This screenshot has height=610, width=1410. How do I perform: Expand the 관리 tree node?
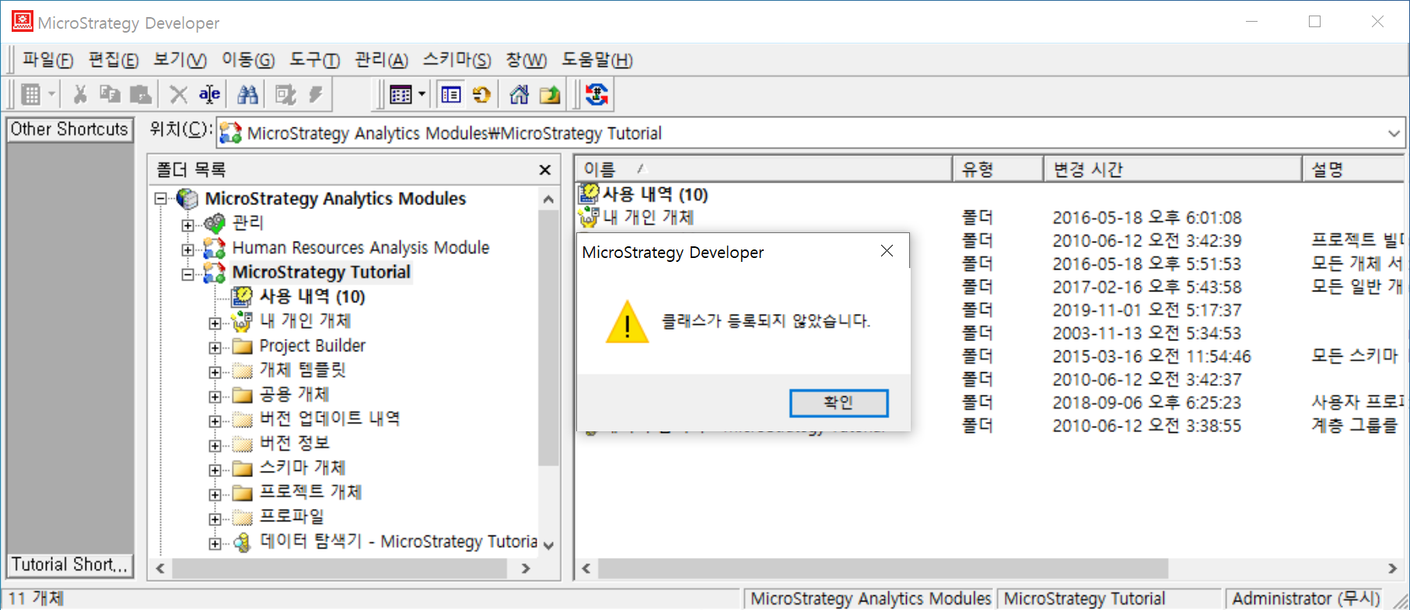(187, 225)
